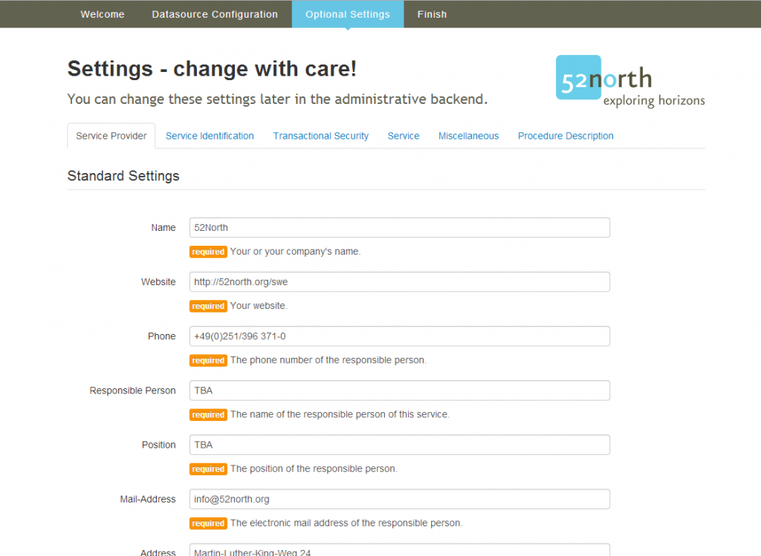Open the Procedure Description tab
The width and height of the screenshot is (761, 556).
tap(566, 136)
